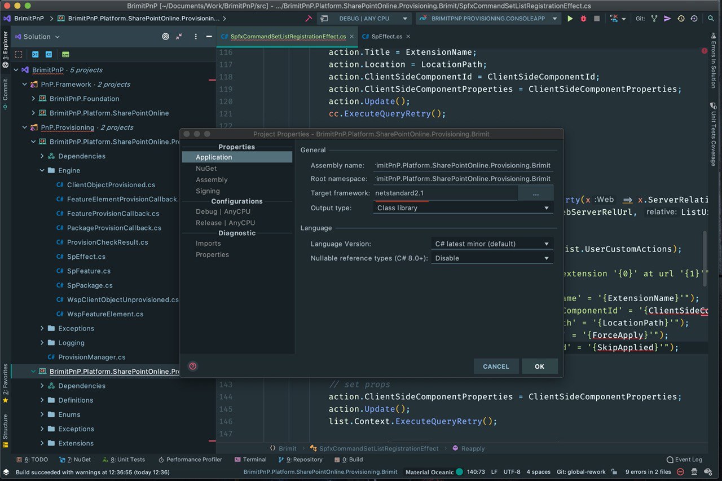722x481 pixels.
Task: Collapse the PnP.Framework folder
Action: [24, 85]
